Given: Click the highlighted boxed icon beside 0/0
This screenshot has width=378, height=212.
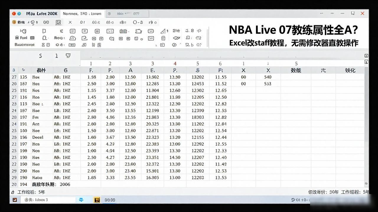Looking at the screenshot, I should (x=58, y=22).
